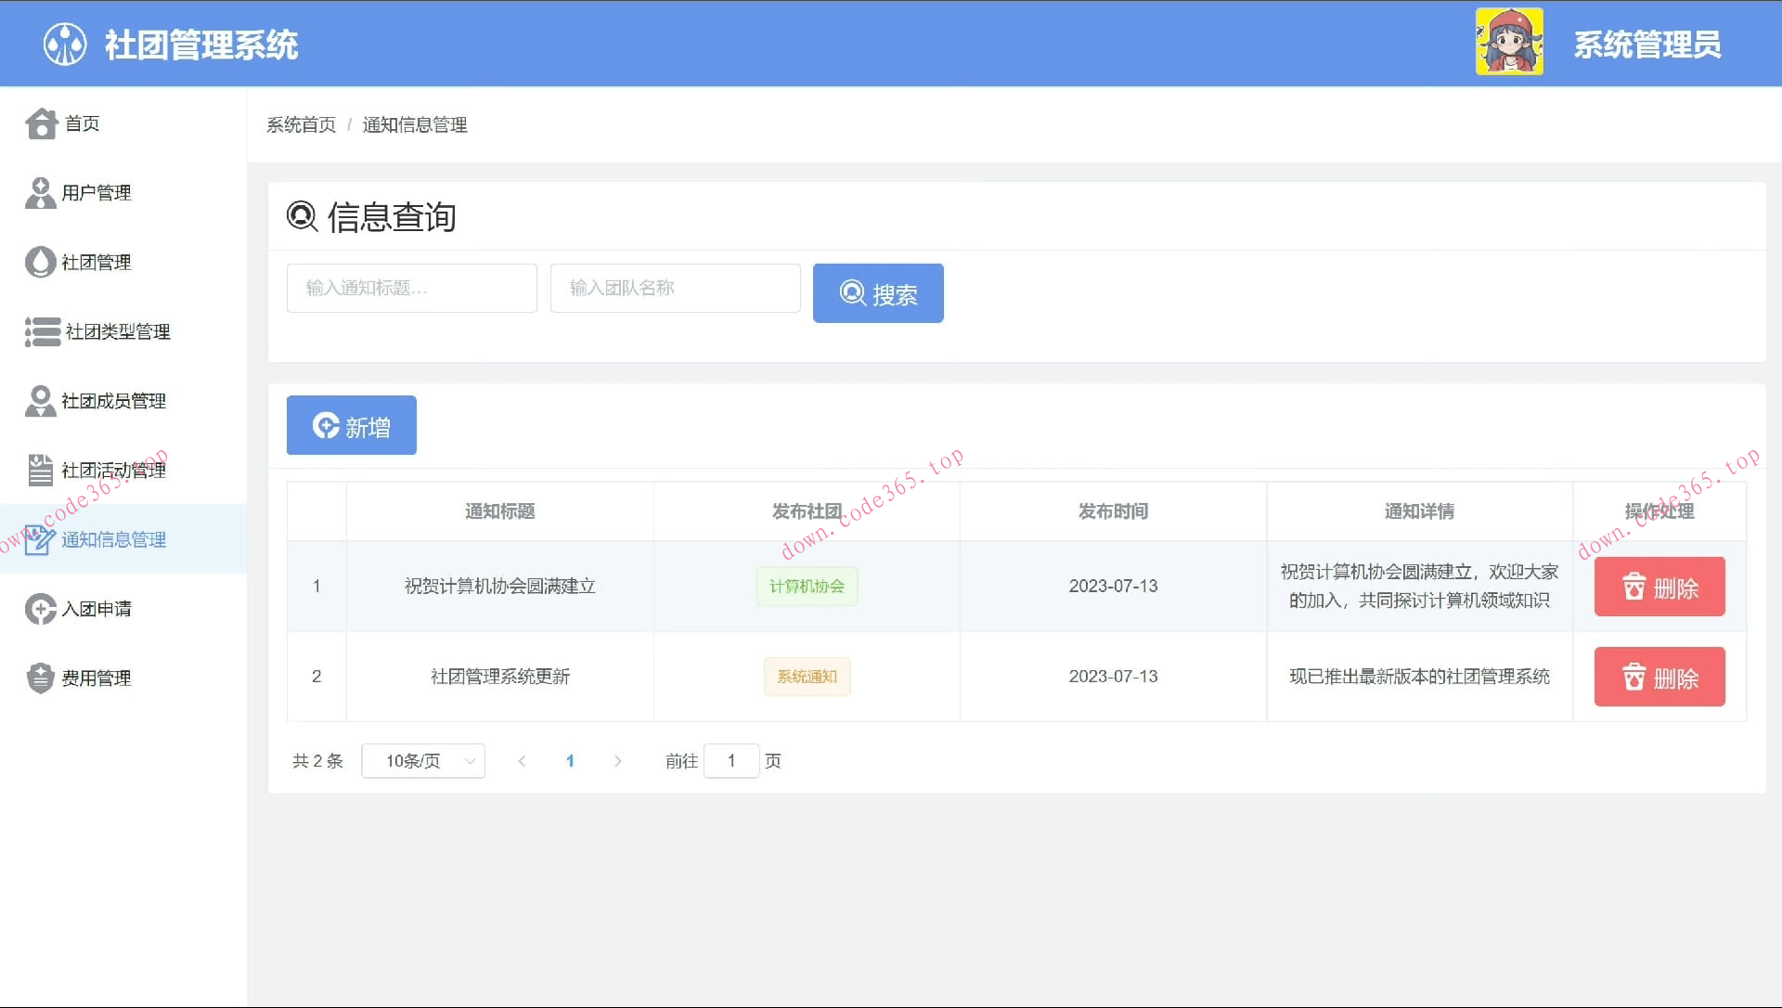Open 费用管理 using its fee icon
This screenshot has width=1782, height=1008.
(x=39, y=678)
